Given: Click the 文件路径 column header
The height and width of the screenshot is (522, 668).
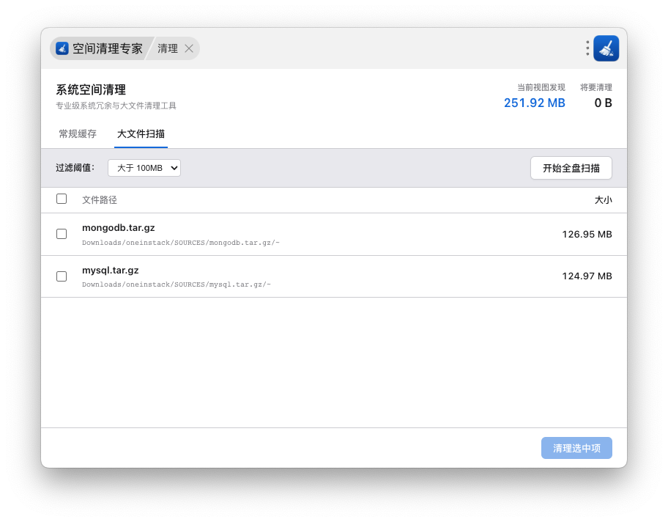Looking at the screenshot, I should pos(100,200).
